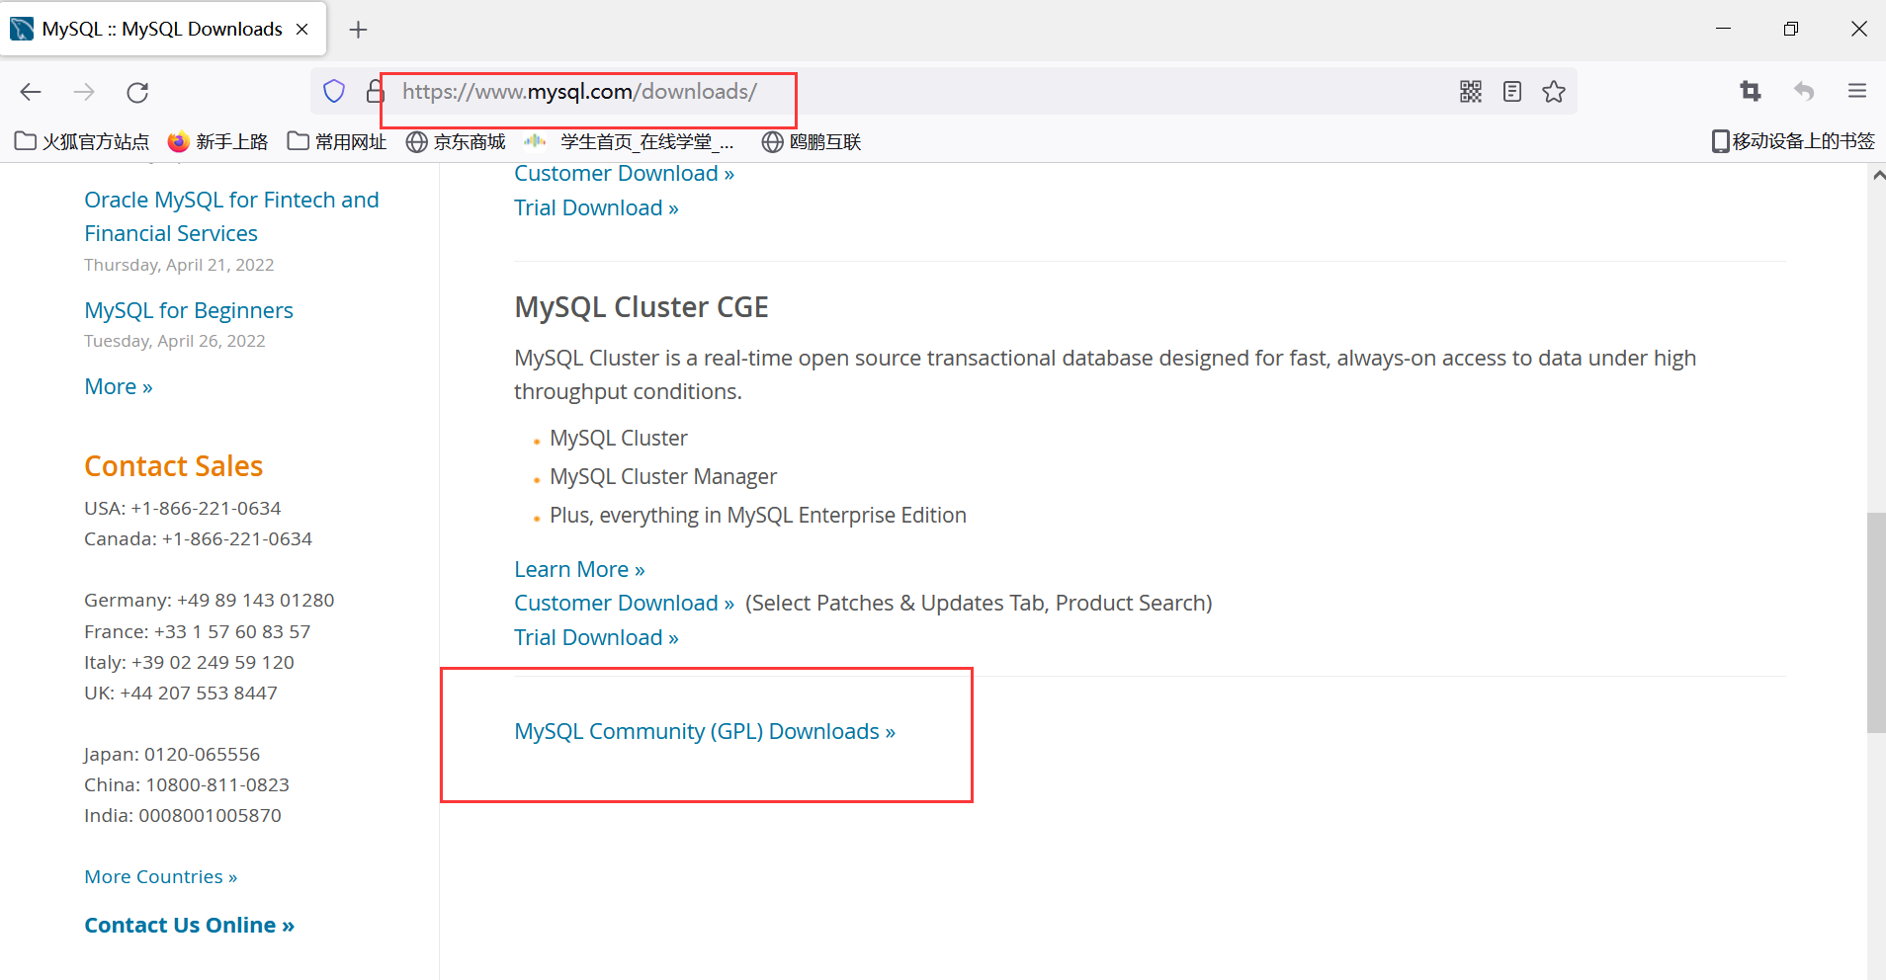
Task: Bookmark this page with the star icon
Action: tap(1554, 91)
